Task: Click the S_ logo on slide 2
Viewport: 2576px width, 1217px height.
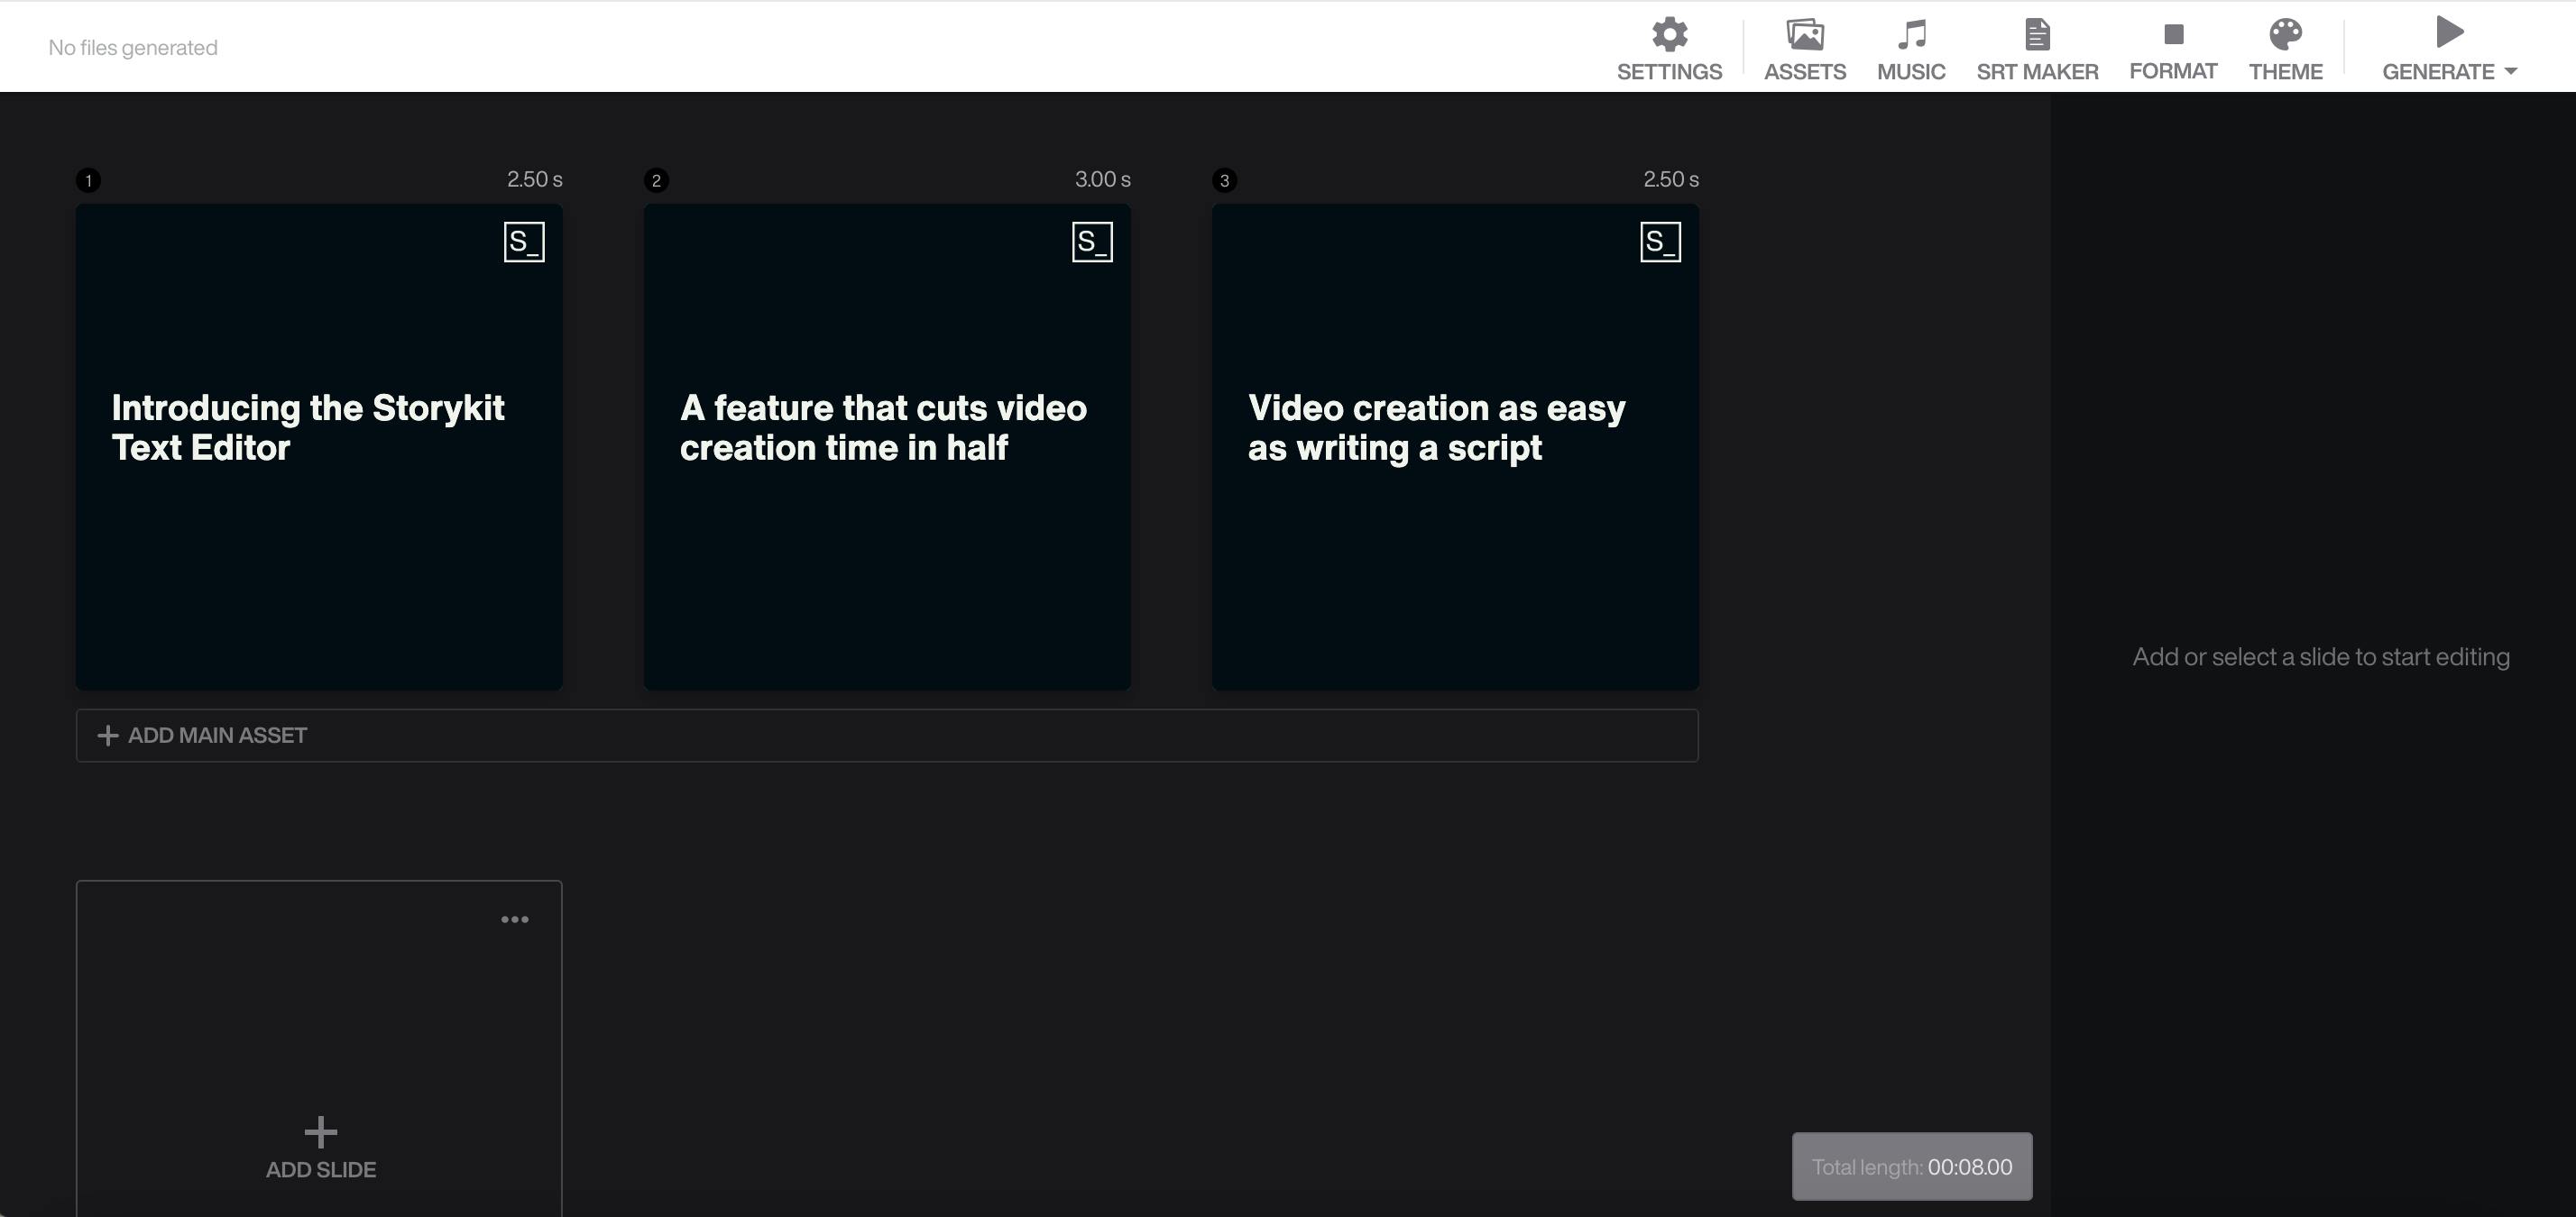Action: pos(1092,242)
